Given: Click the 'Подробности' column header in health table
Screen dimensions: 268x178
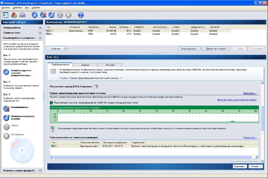Looking at the screenshot, I should pyautogui.click(x=194, y=142).
